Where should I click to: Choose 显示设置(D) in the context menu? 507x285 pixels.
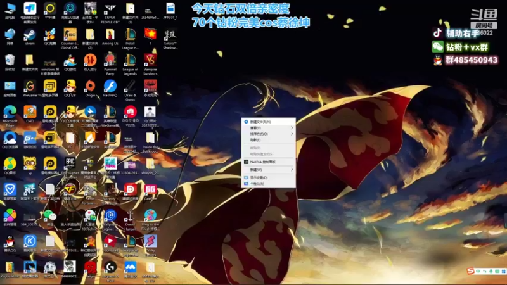point(268,178)
